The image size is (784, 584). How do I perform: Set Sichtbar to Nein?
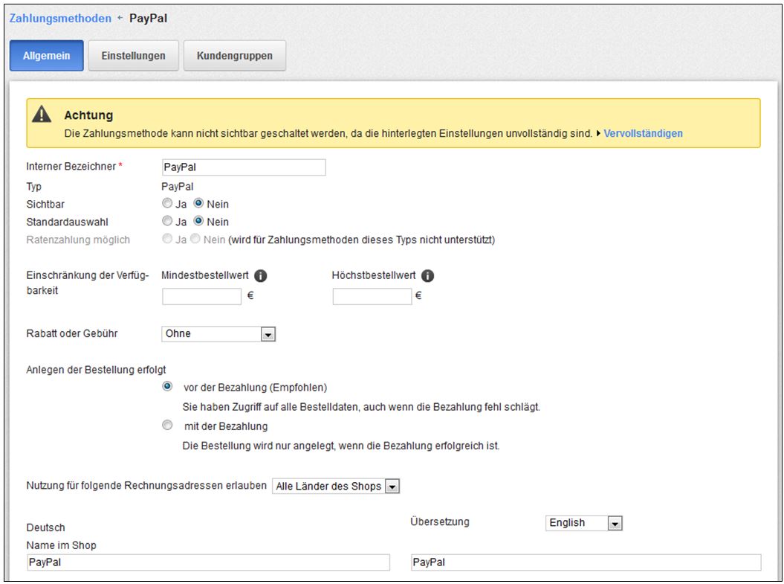point(198,203)
